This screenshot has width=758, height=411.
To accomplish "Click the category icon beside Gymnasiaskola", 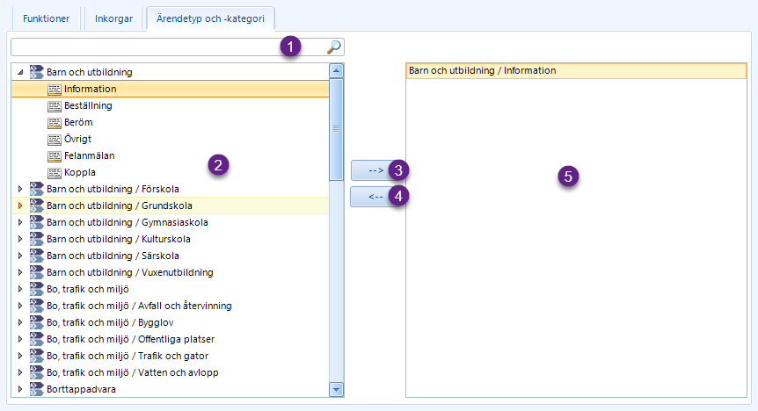I will click(x=36, y=222).
